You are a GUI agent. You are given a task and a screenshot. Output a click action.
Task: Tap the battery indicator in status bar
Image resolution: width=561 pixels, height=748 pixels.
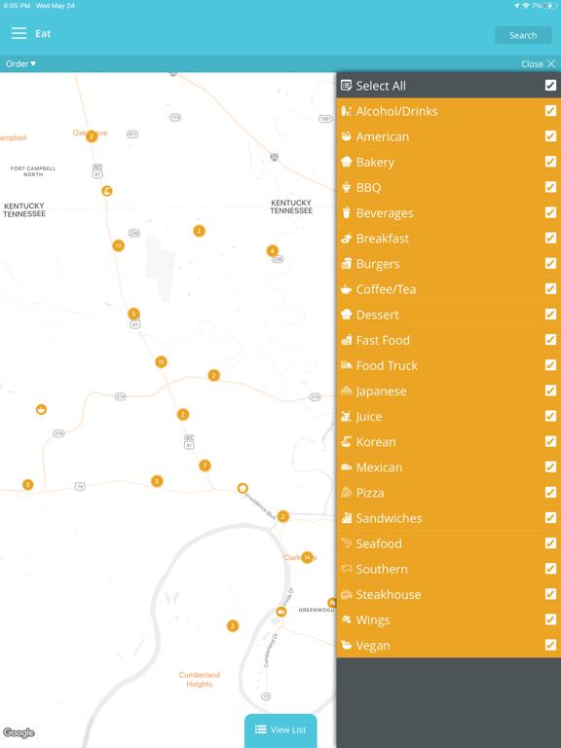tap(550, 6)
